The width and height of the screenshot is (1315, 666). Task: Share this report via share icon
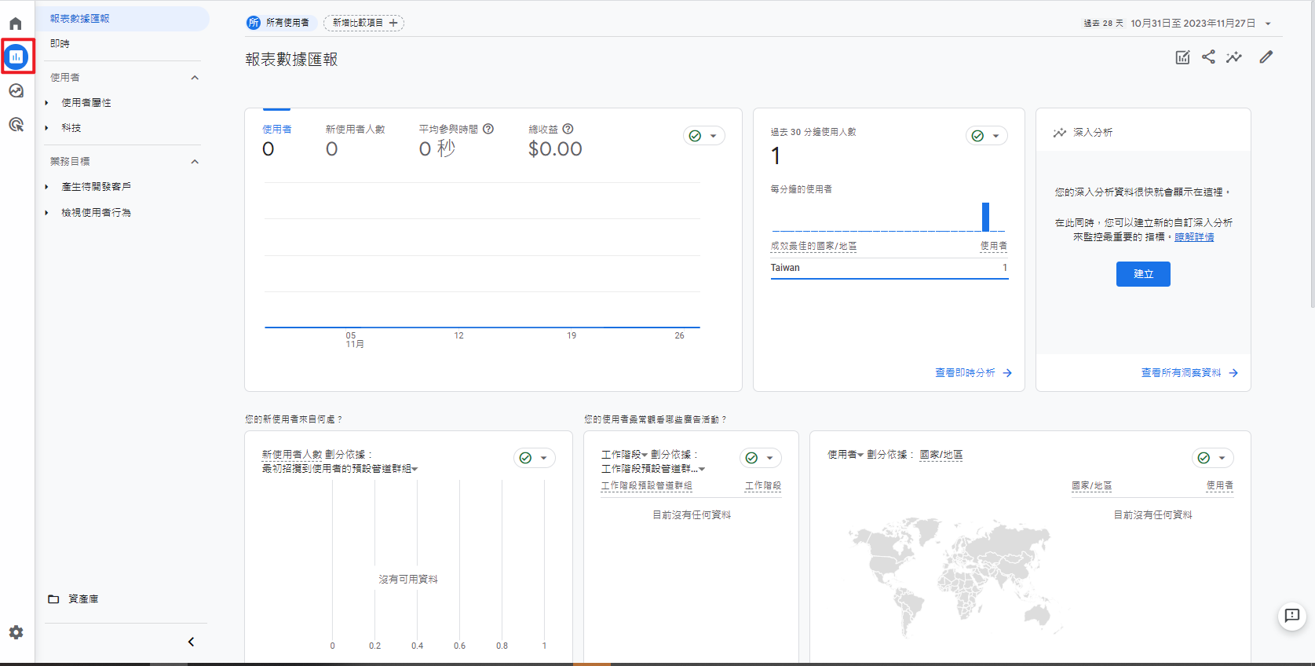(x=1208, y=57)
